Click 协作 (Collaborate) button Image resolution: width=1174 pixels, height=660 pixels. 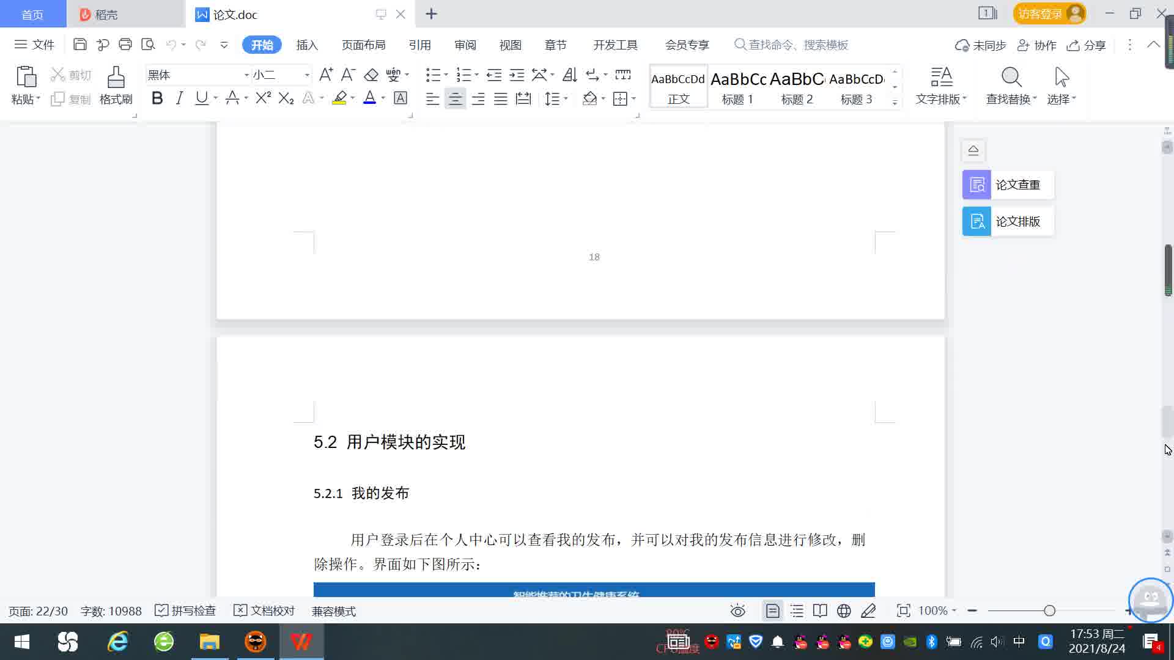click(x=1036, y=45)
